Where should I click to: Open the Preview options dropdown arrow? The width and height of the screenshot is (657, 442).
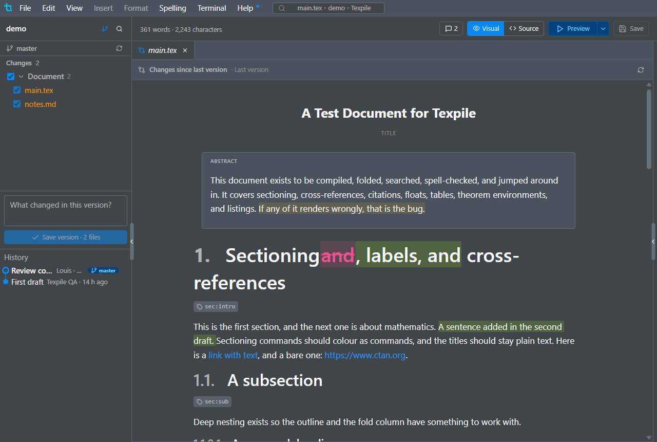(x=603, y=29)
